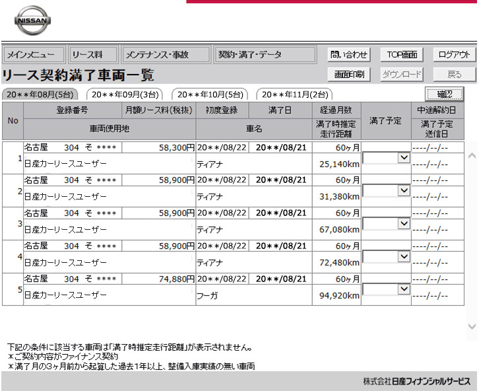Click the ログアウト button
479x391 pixels.
(x=455, y=55)
